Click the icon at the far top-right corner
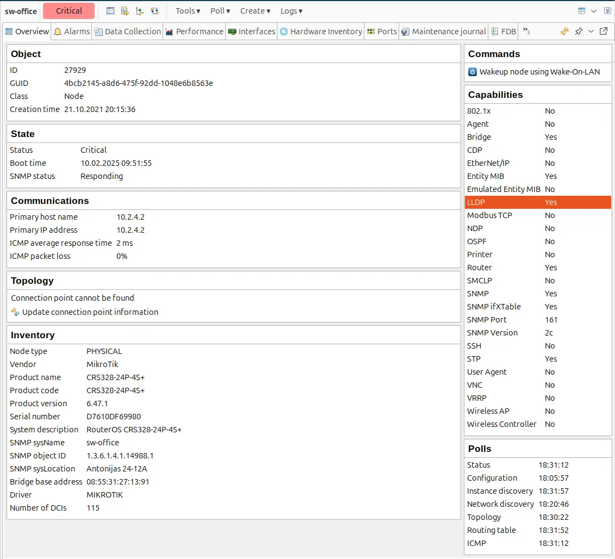Image resolution: width=615 pixels, height=559 pixels. click(x=607, y=10)
